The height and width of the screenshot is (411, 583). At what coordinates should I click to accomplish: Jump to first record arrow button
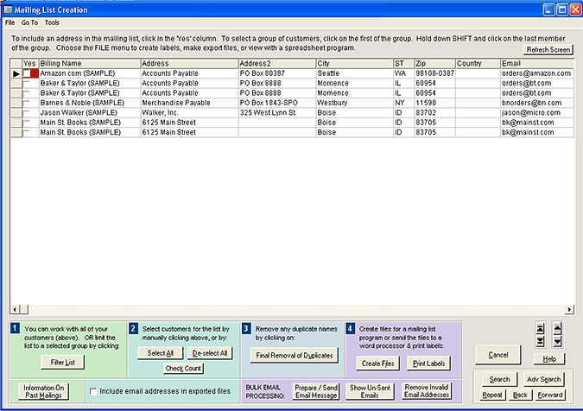[540, 328]
